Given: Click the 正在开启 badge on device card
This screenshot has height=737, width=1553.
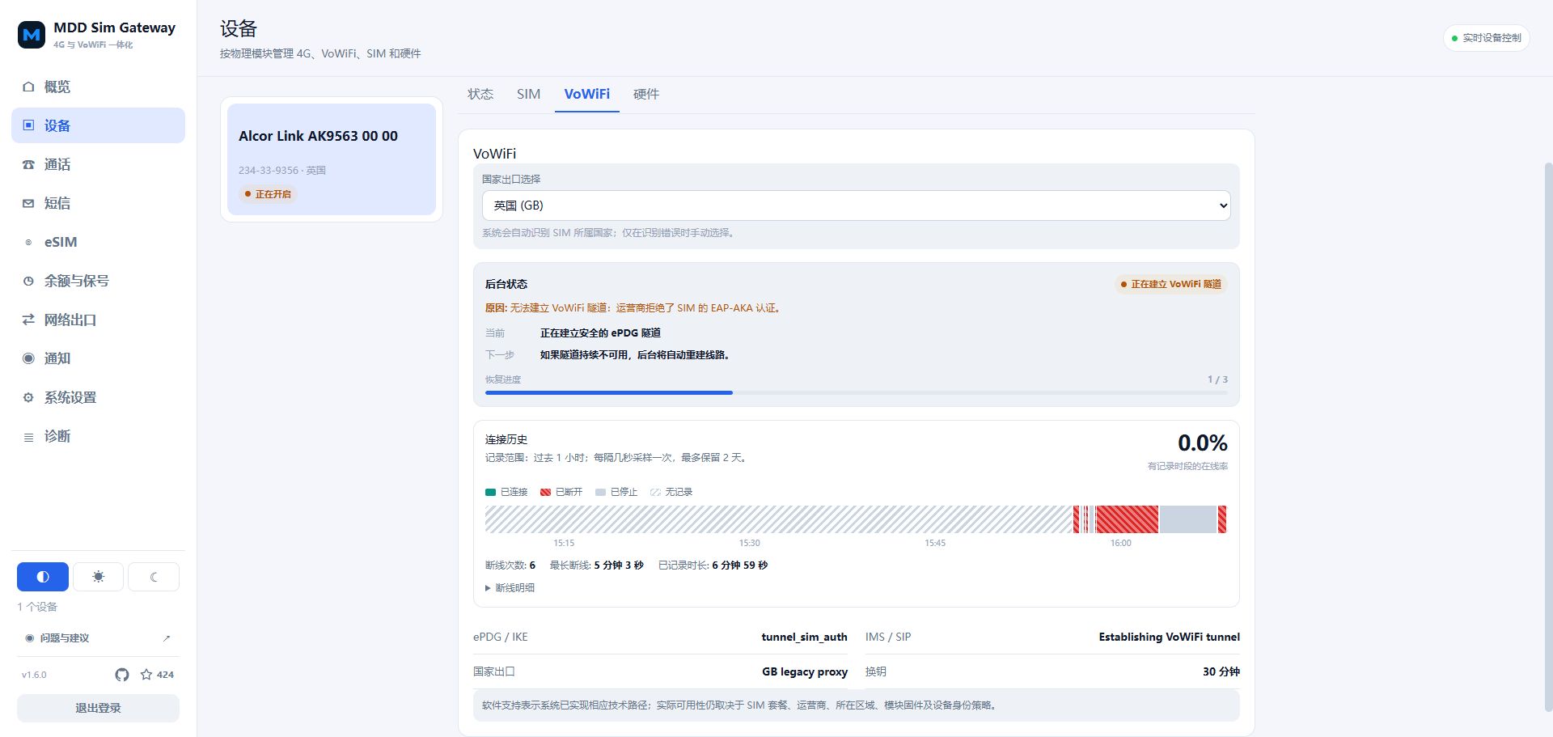Looking at the screenshot, I should (x=268, y=194).
